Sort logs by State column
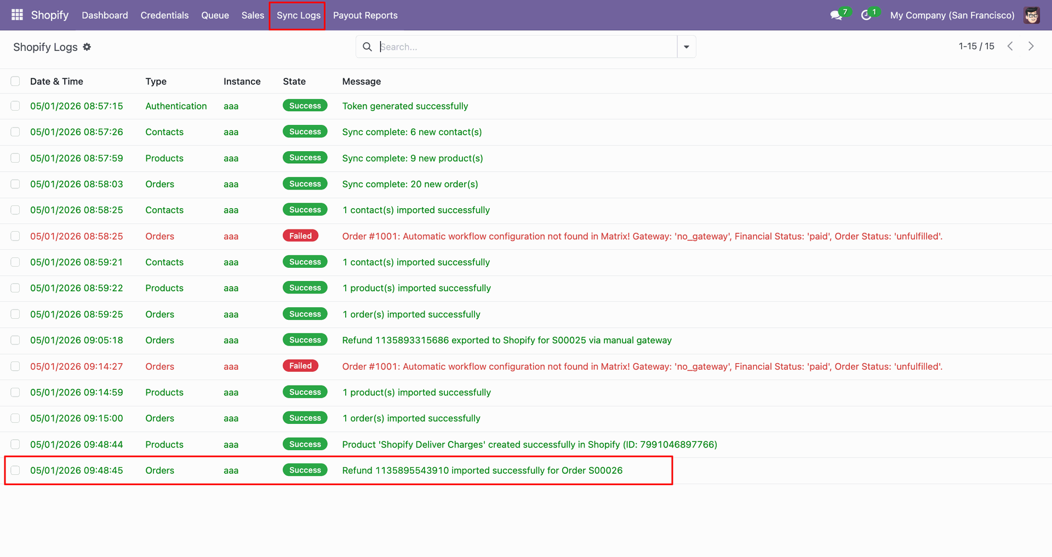This screenshot has height=557, width=1052. click(294, 81)
